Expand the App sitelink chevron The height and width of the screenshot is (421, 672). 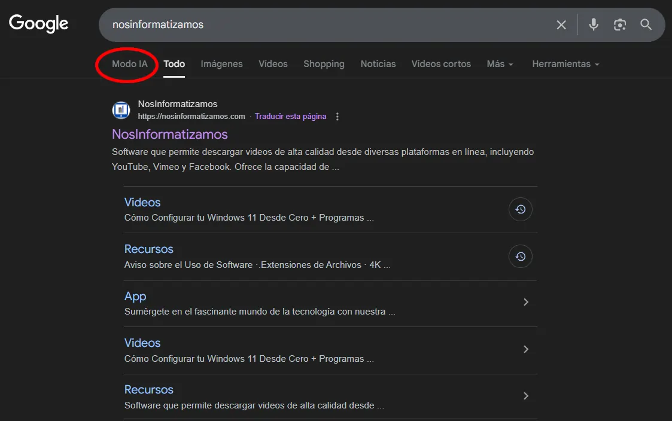526,303
